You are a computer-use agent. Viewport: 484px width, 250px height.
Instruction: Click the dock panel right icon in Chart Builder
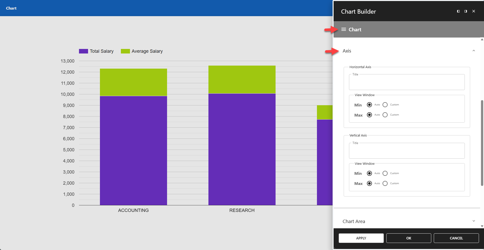pyautogui.click(x=466, y=11)
